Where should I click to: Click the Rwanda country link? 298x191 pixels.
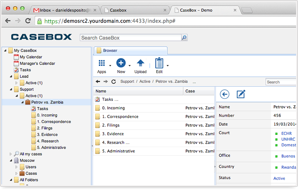(288, 167)
